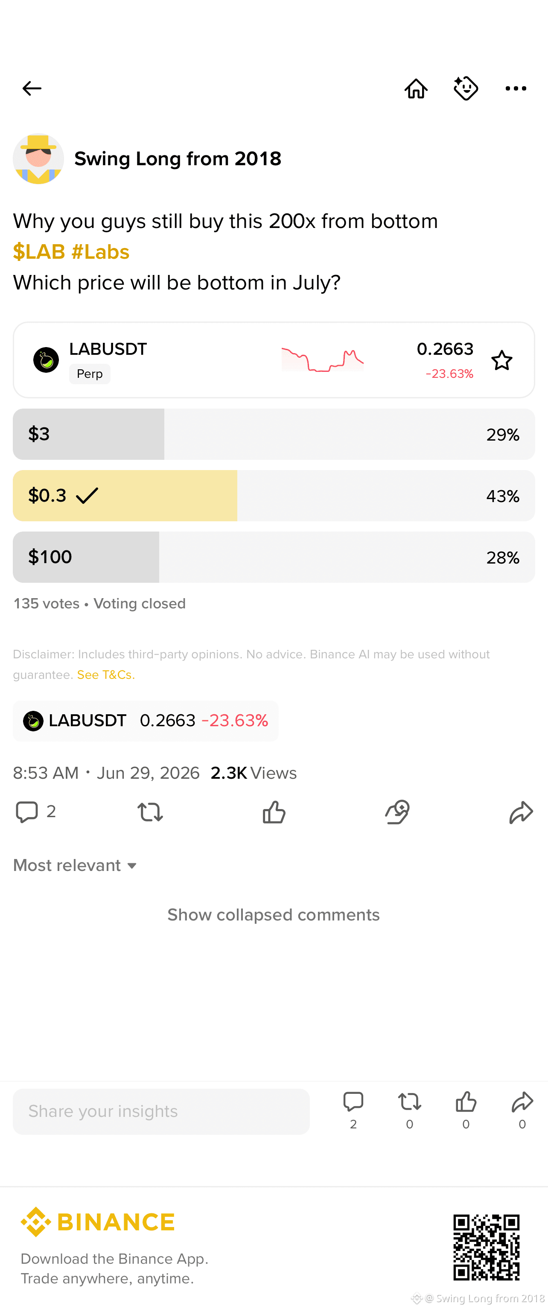Repost using the arrows icon below timestamp
The width and height of the screenshot is (548, 1309).
pyautogui.click(x=150, y=812)
